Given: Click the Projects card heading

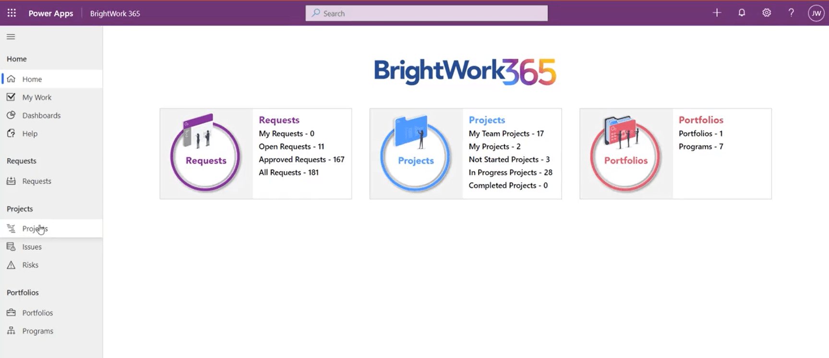Looking at the screenshot, I should point(487,120).
